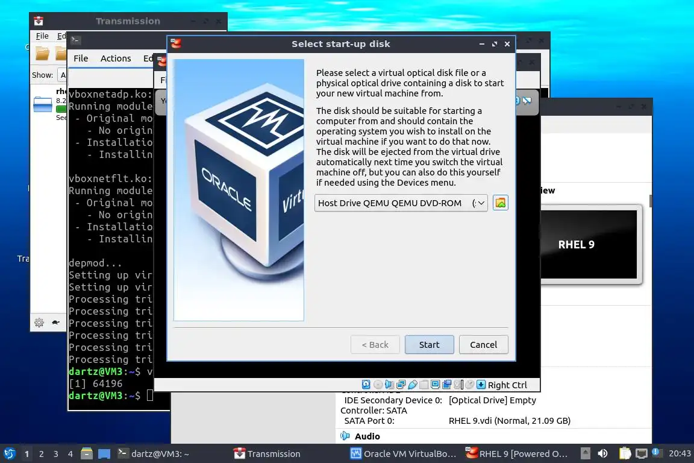Click the terminal icon in terminal title bar
The image size is (694, 463).
[x=75, y=40]
